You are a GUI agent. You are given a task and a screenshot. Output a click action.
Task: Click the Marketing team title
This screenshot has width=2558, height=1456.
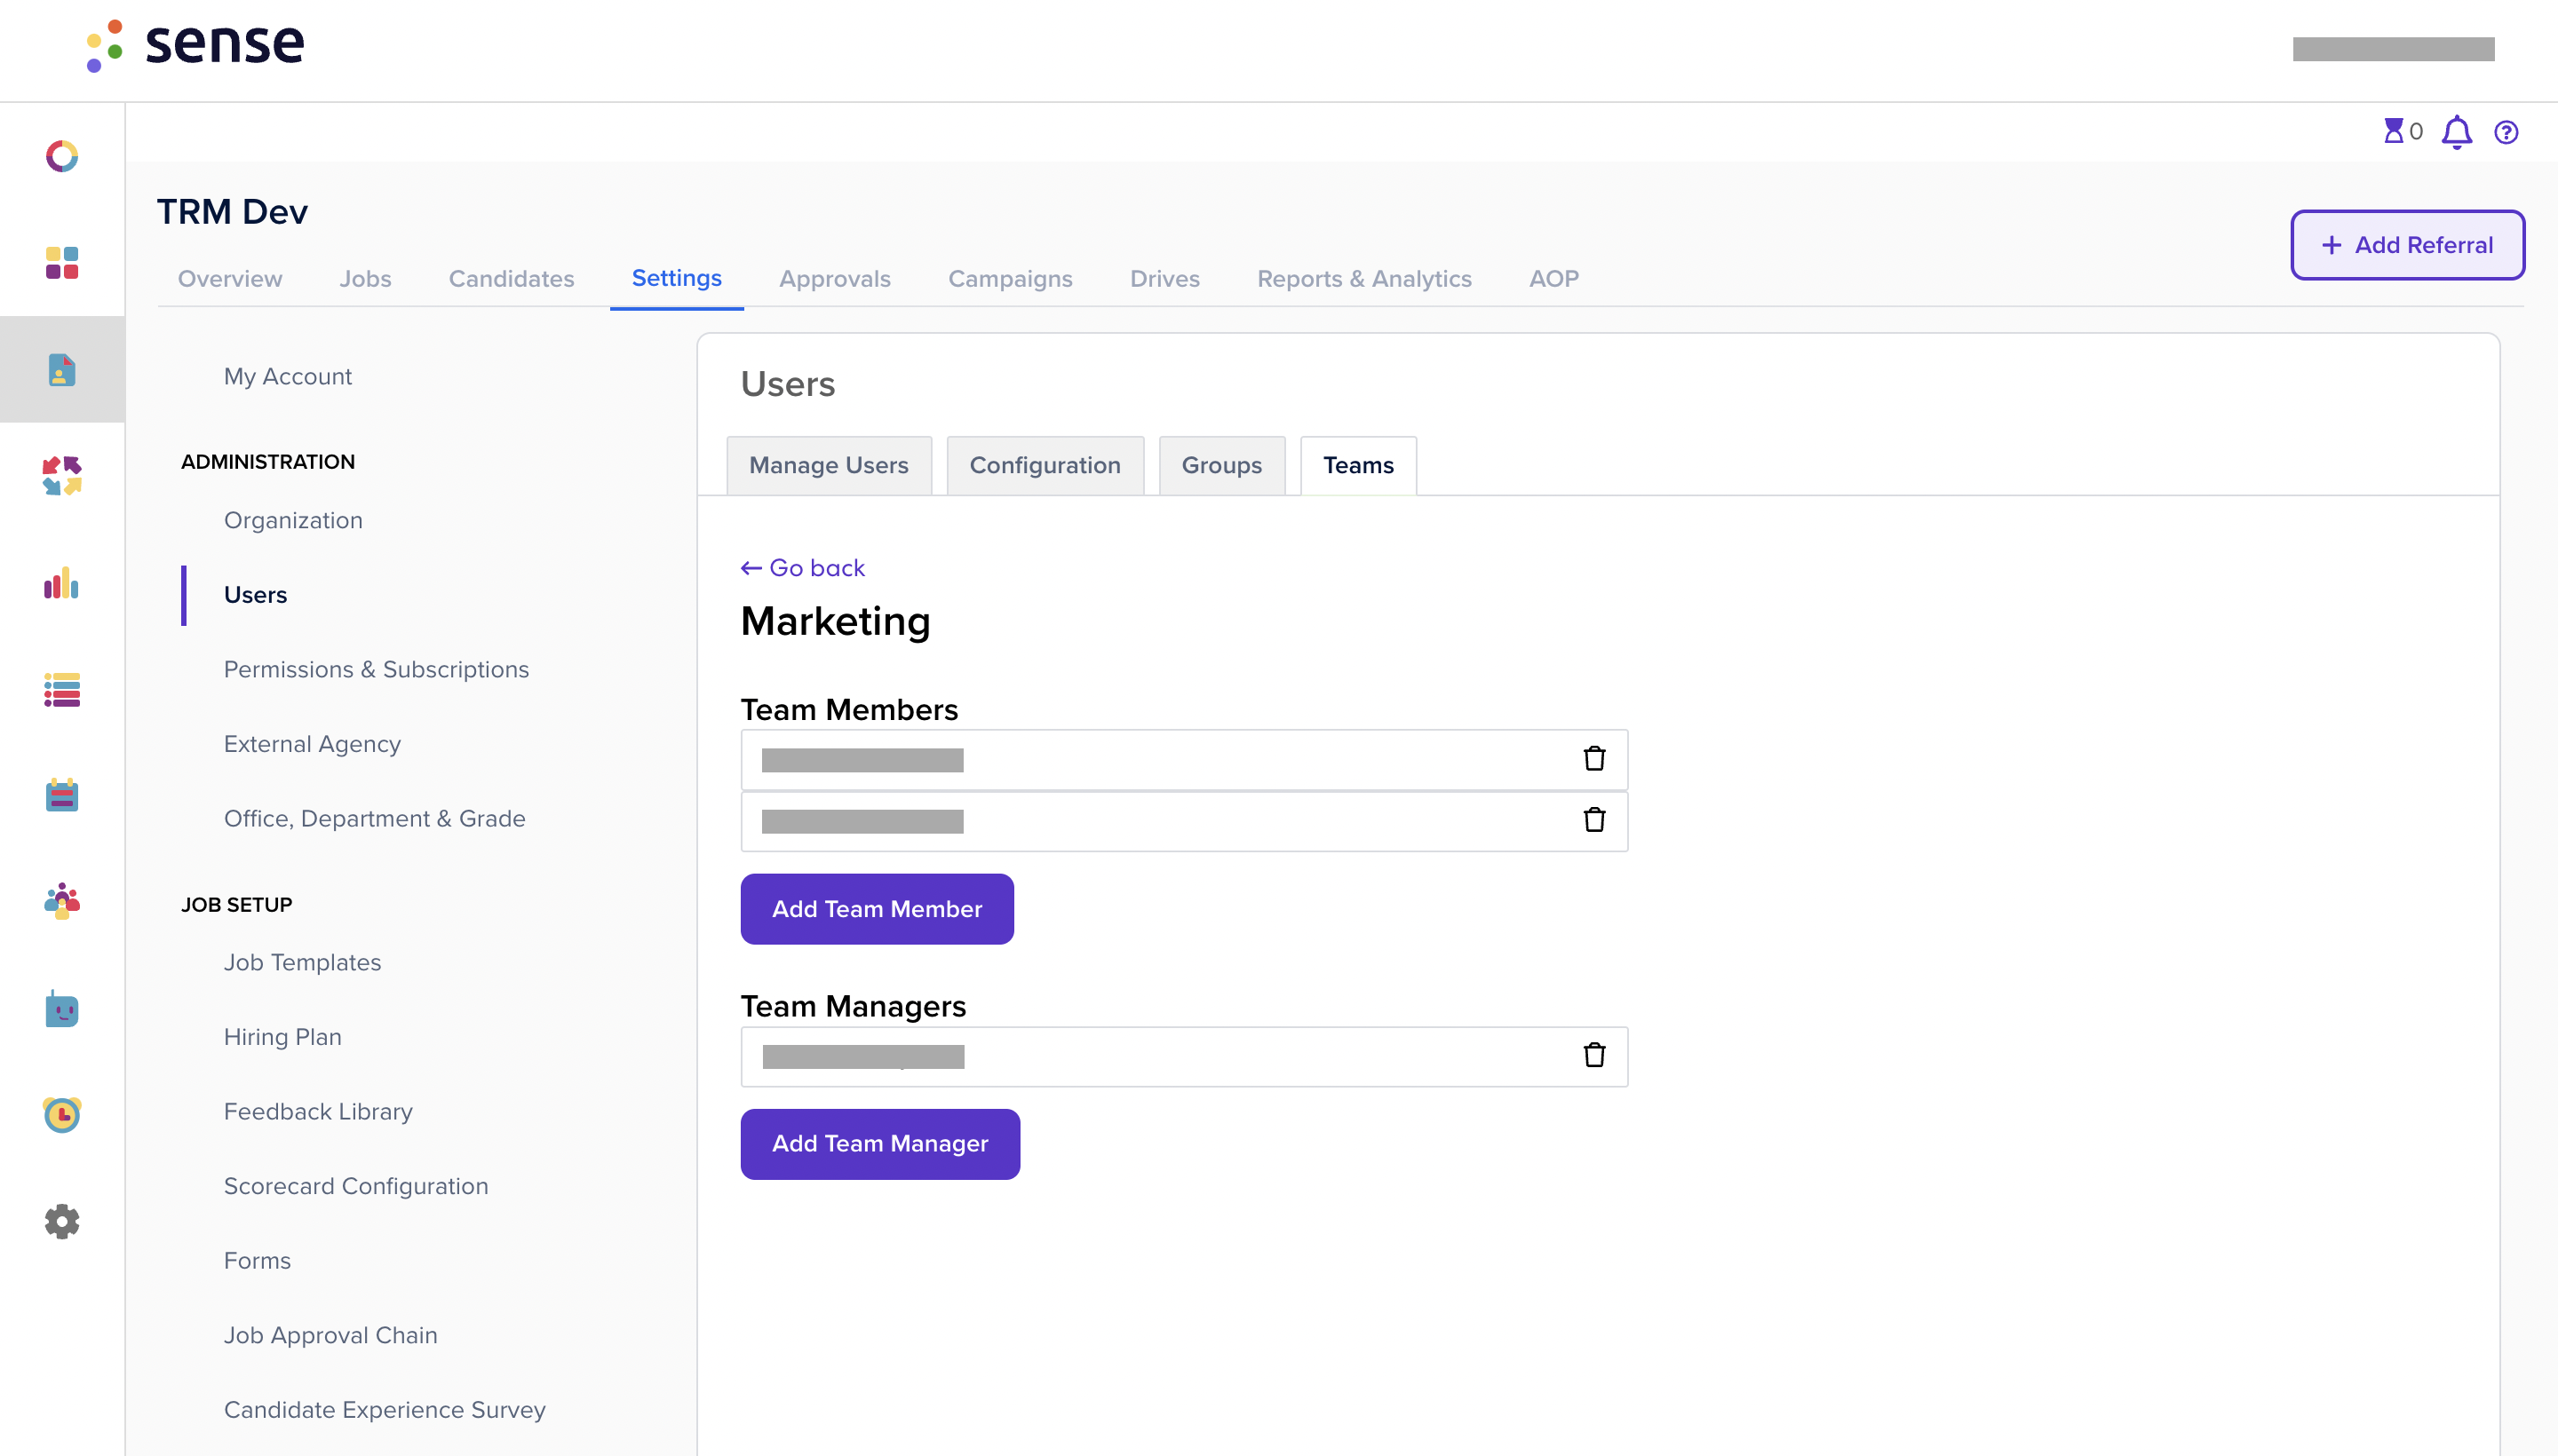(835, 621)
